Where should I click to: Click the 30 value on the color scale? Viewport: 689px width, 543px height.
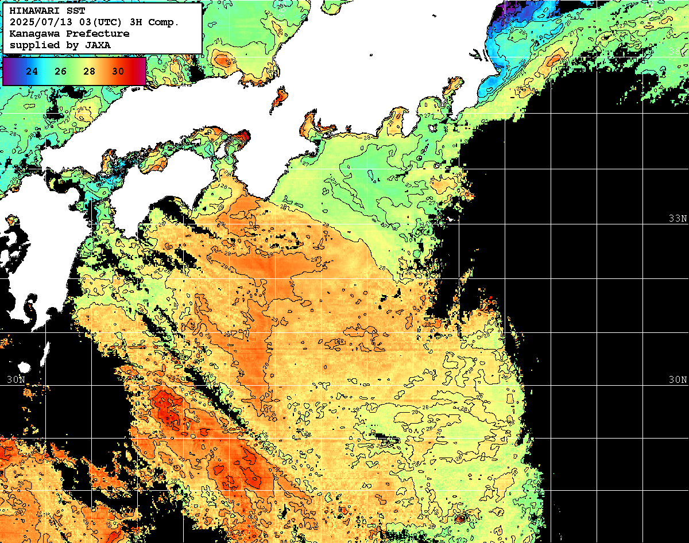(x=118, y=72)
